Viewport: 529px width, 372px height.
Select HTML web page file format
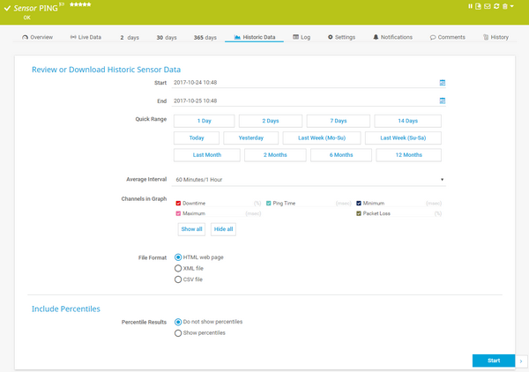coord(178,257)
